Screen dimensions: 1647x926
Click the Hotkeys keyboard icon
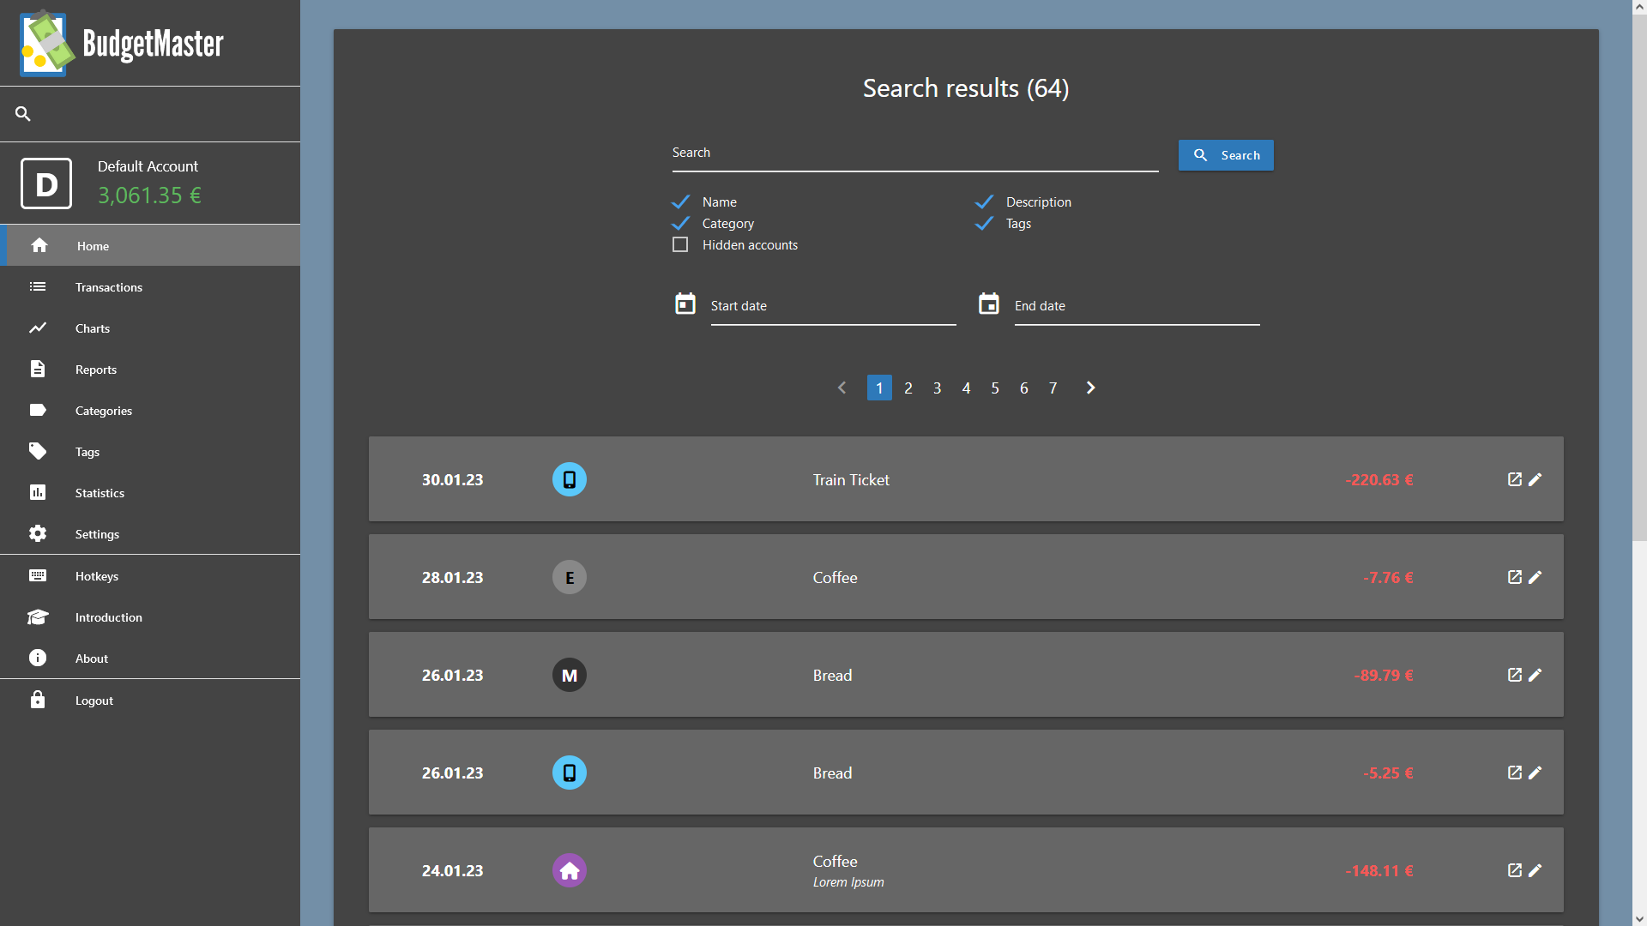(x=38, y=575)
